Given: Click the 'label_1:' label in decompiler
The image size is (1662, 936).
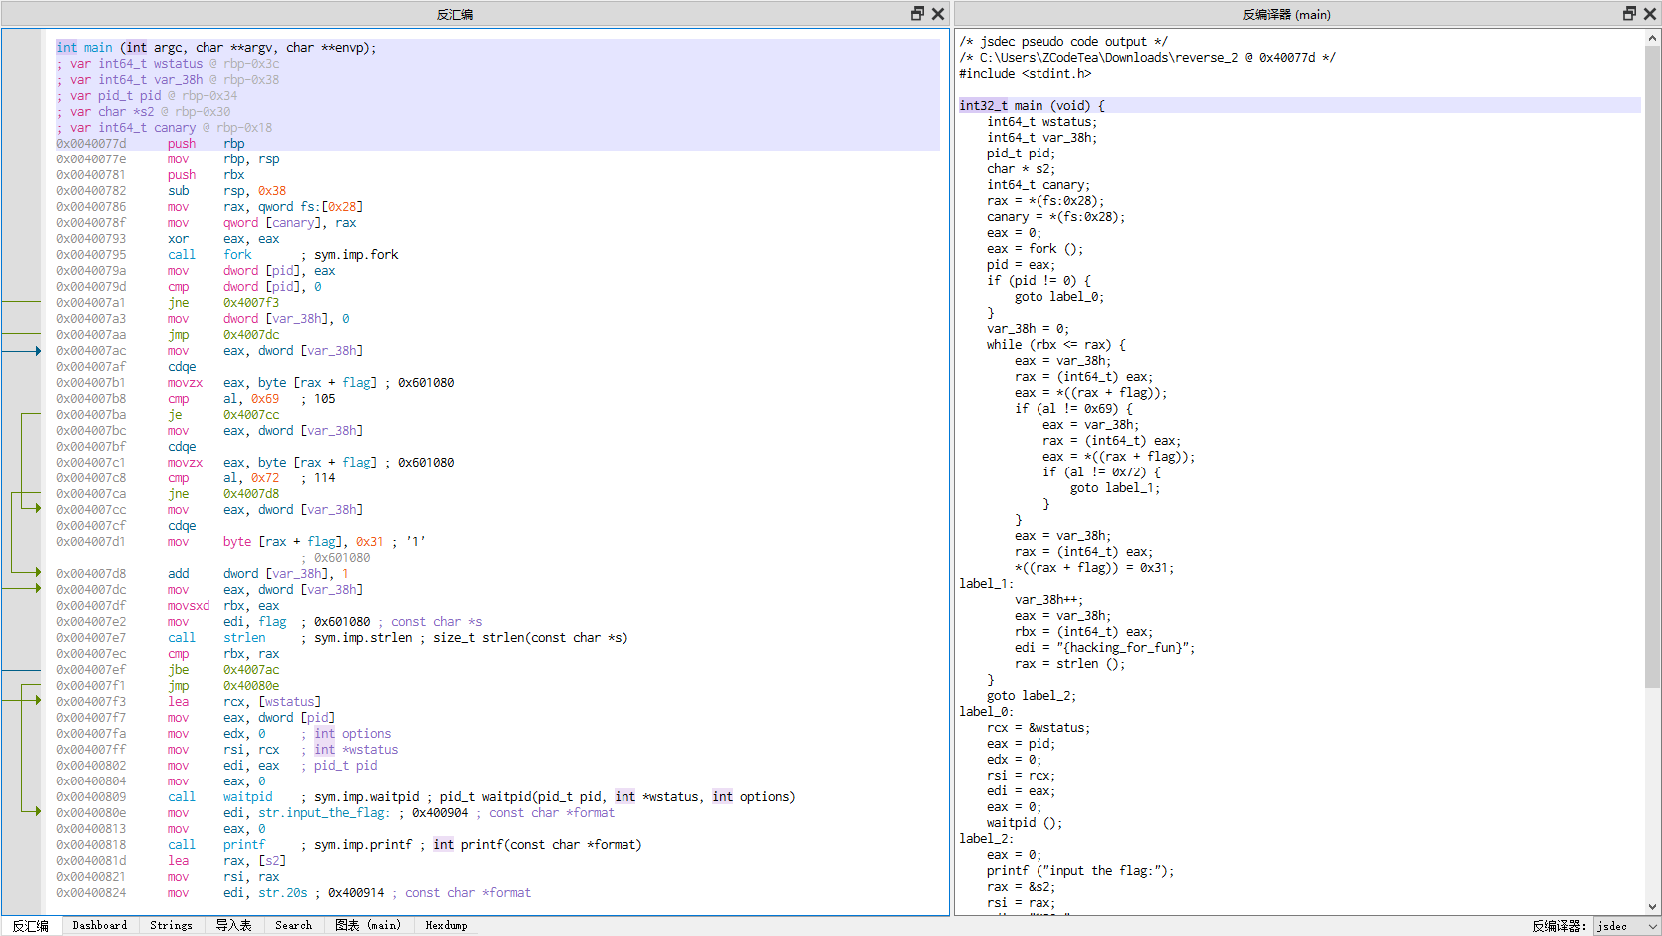Looking at the screenshot, I should pos(987,584).
